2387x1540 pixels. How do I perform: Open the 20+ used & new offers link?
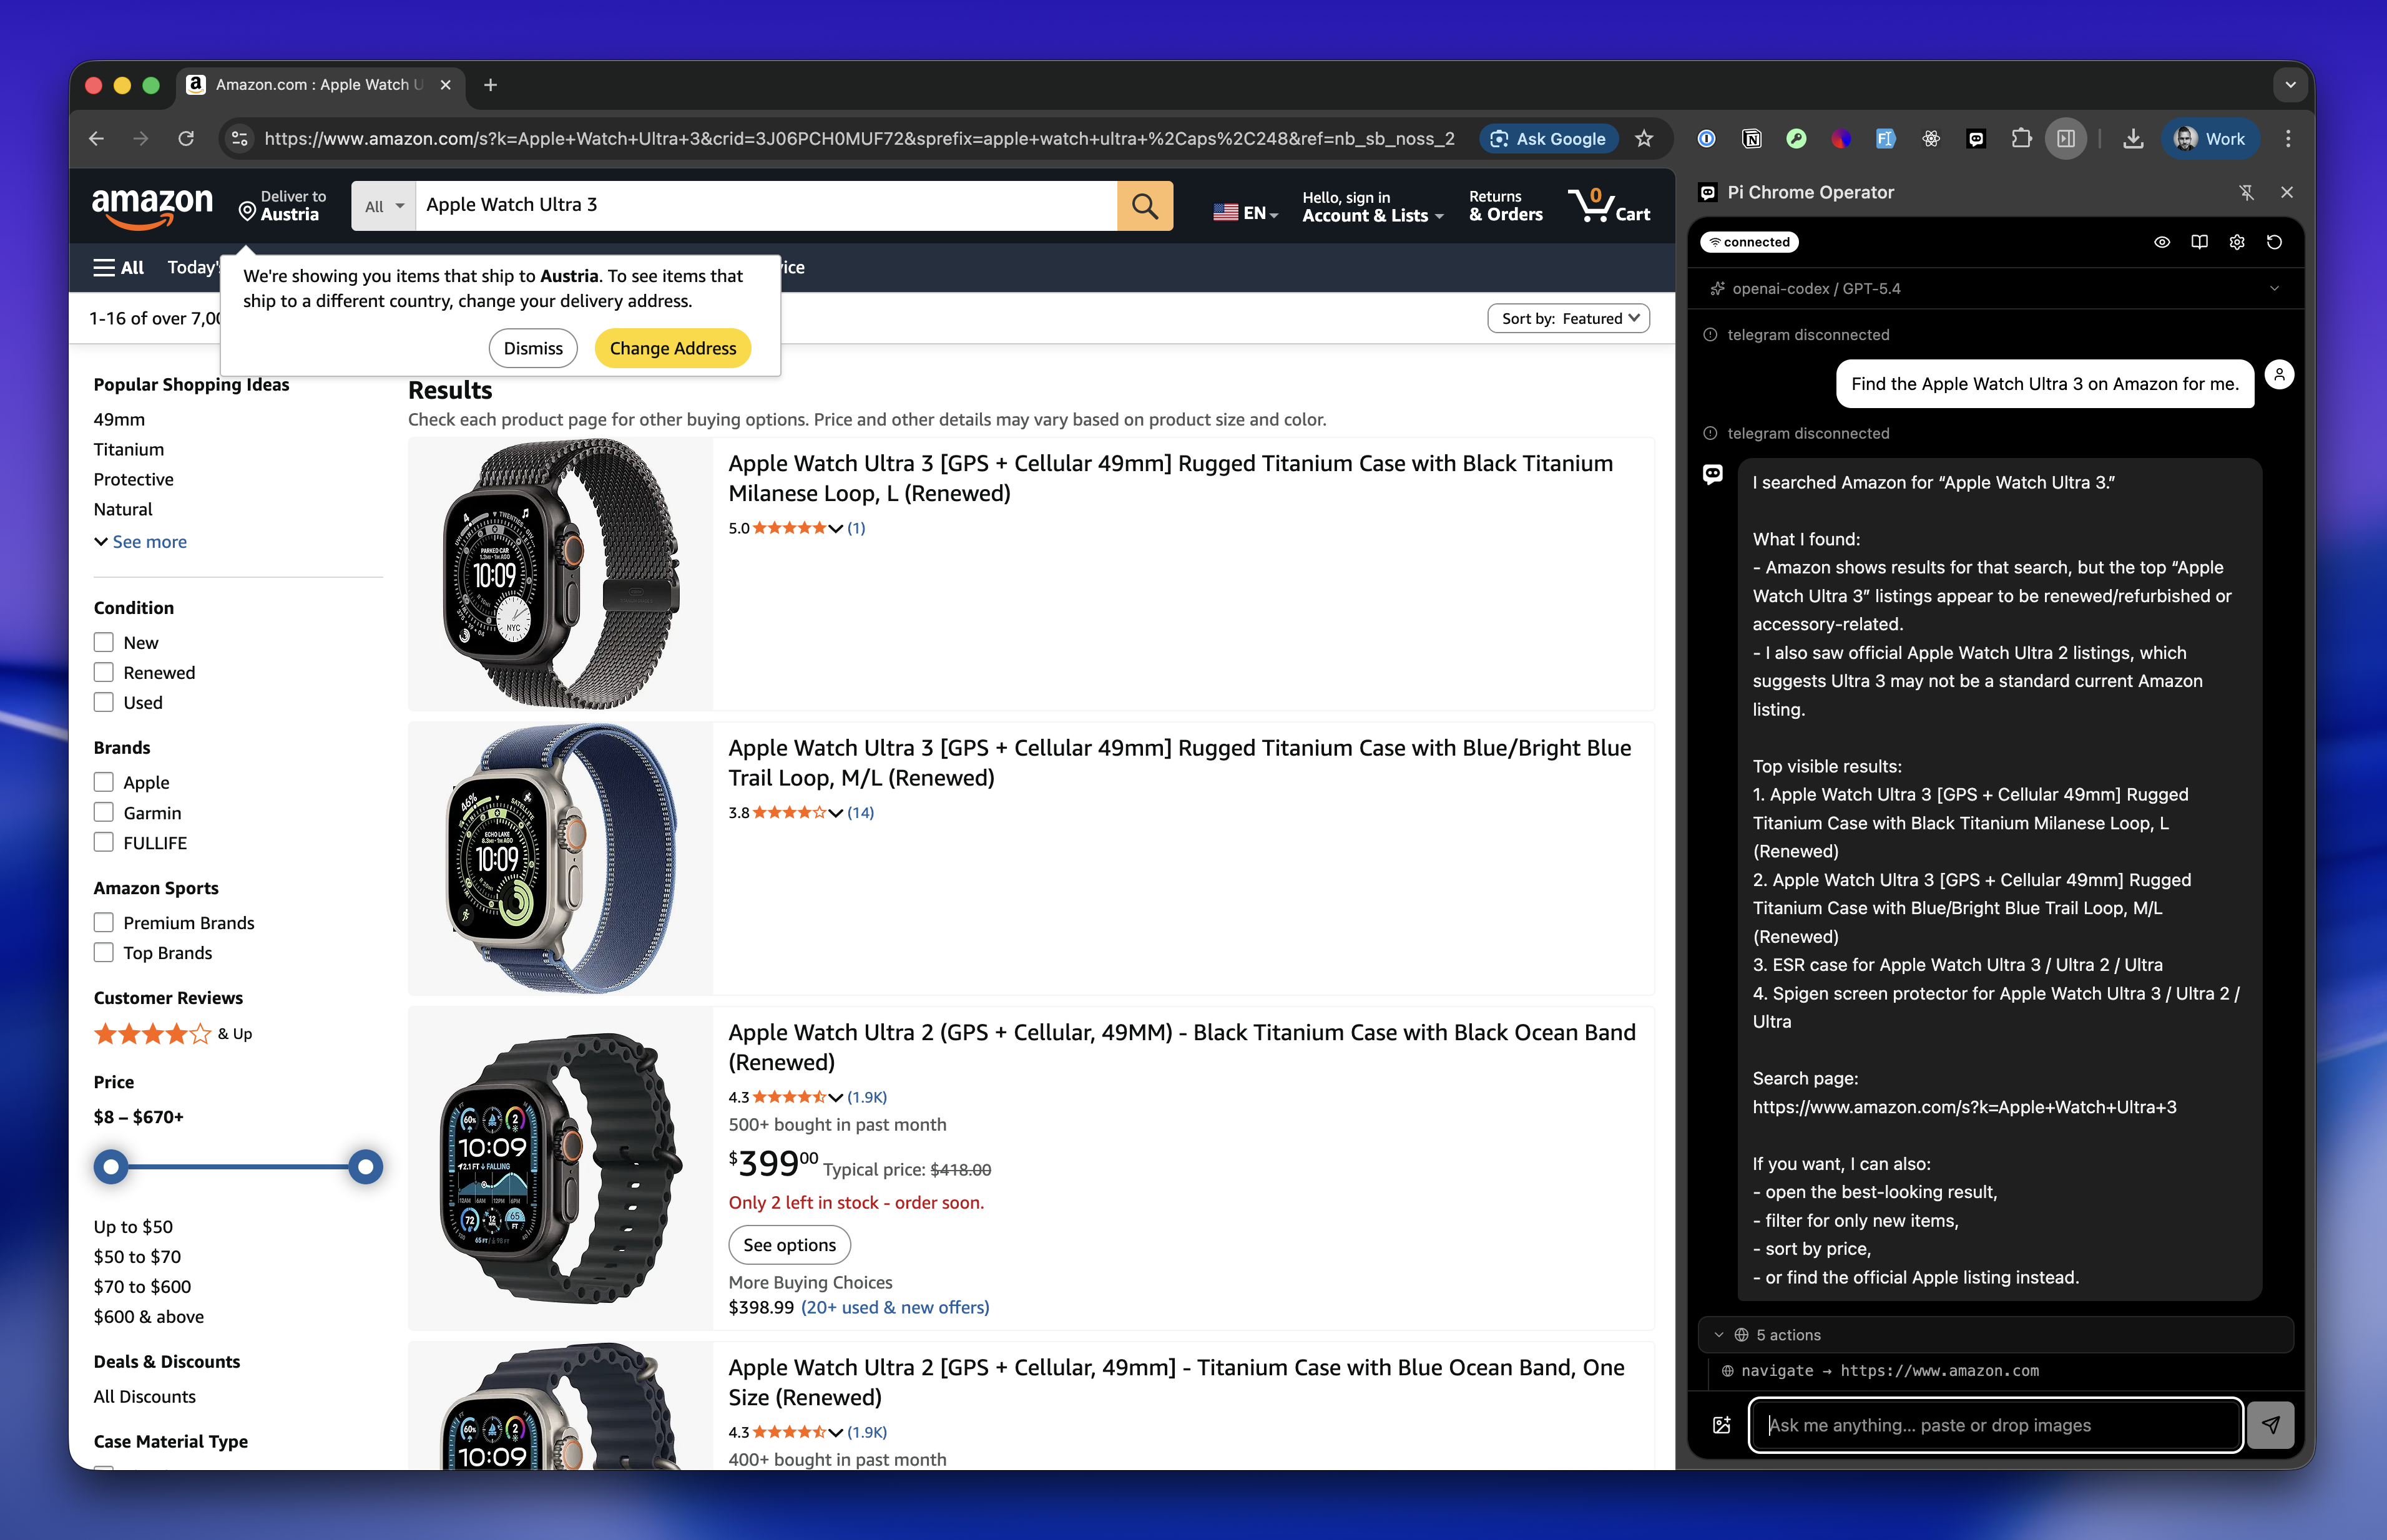coord(895,1307)
